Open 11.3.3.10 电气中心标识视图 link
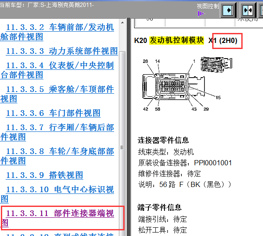The image size is (263, 236). coord(57,194)
